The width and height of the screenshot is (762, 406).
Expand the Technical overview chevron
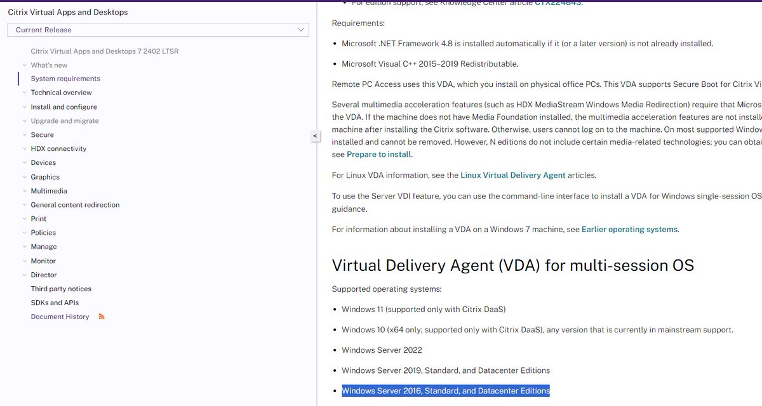point(24,93)
